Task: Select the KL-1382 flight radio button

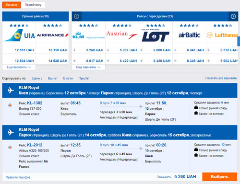Action: (x=10, y=105)
